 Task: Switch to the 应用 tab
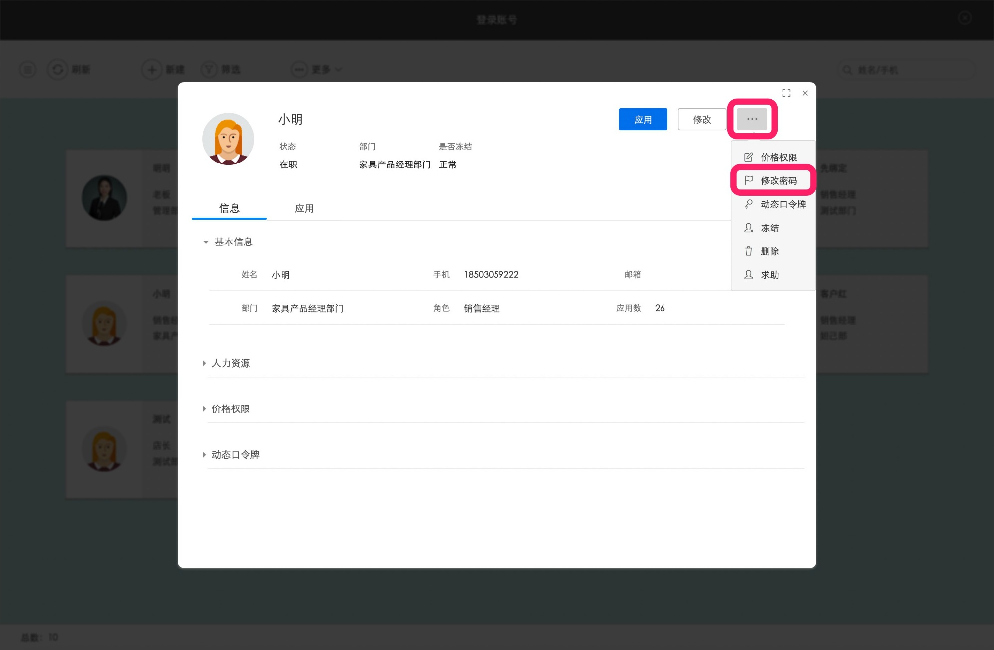pyautogui.click(x=304, y=208)
